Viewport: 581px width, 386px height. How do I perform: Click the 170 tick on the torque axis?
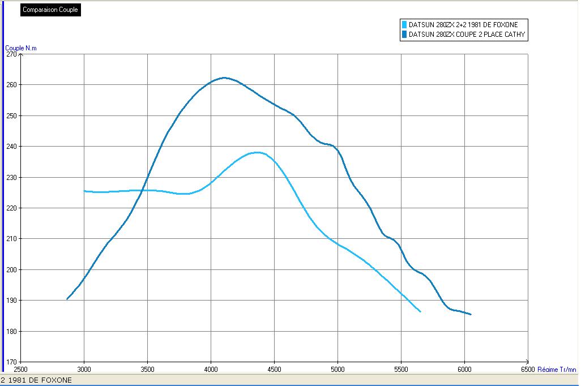[x=11, y=362]
